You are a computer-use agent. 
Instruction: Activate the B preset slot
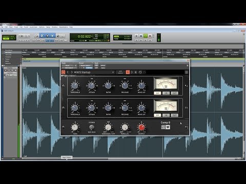[136, 72]
